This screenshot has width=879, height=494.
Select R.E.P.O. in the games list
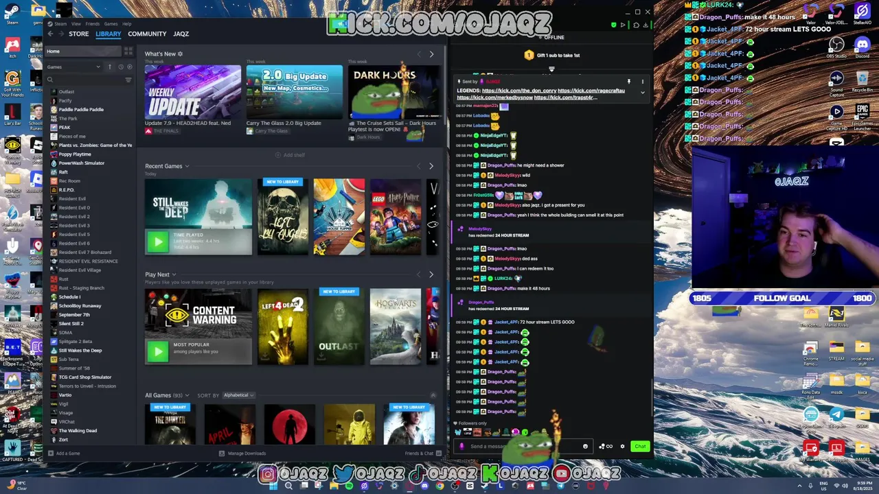coord(66,190)
